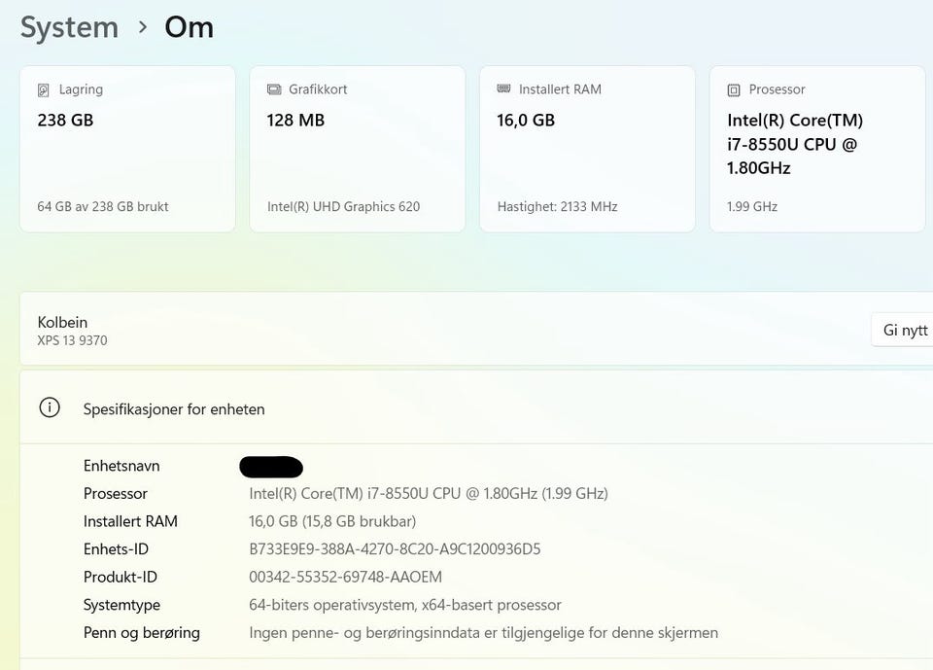Click the Kolbein device name header

(62, 322)
